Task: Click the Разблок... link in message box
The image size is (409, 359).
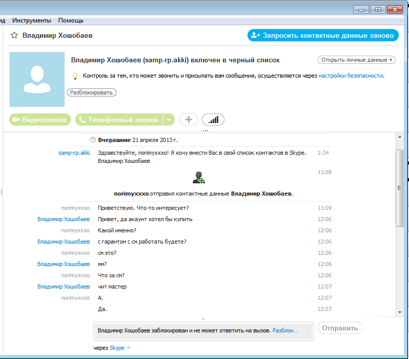Action: [285, 330]
